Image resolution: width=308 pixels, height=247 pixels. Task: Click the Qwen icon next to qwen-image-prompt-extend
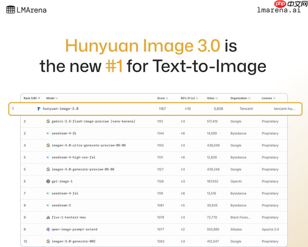(48, 229)
